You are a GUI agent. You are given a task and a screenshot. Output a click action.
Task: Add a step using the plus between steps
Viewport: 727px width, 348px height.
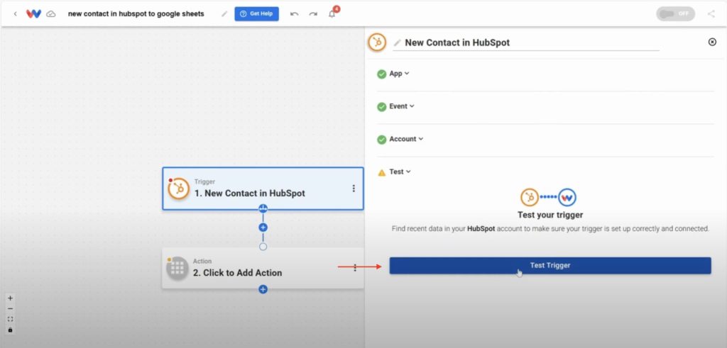[x=263, y=228]
